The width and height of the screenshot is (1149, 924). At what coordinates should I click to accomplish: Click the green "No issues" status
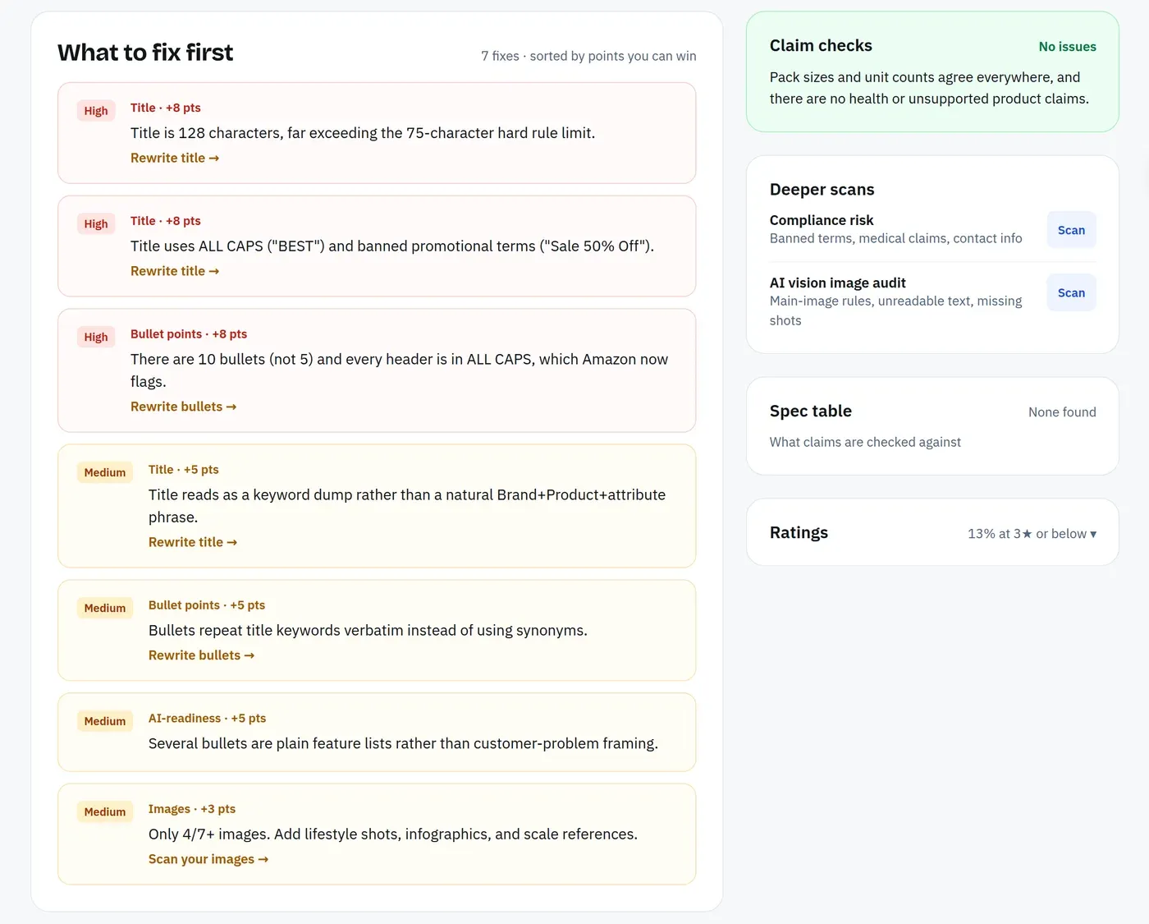1068,47
